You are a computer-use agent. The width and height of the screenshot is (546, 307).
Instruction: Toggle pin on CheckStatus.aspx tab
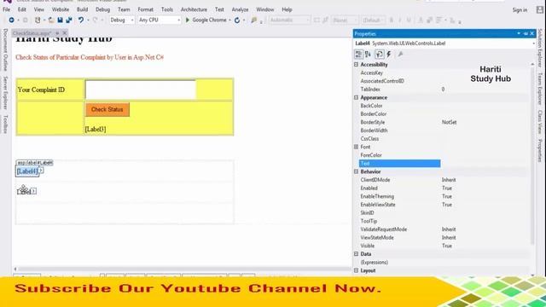click(x=57, y=33)
